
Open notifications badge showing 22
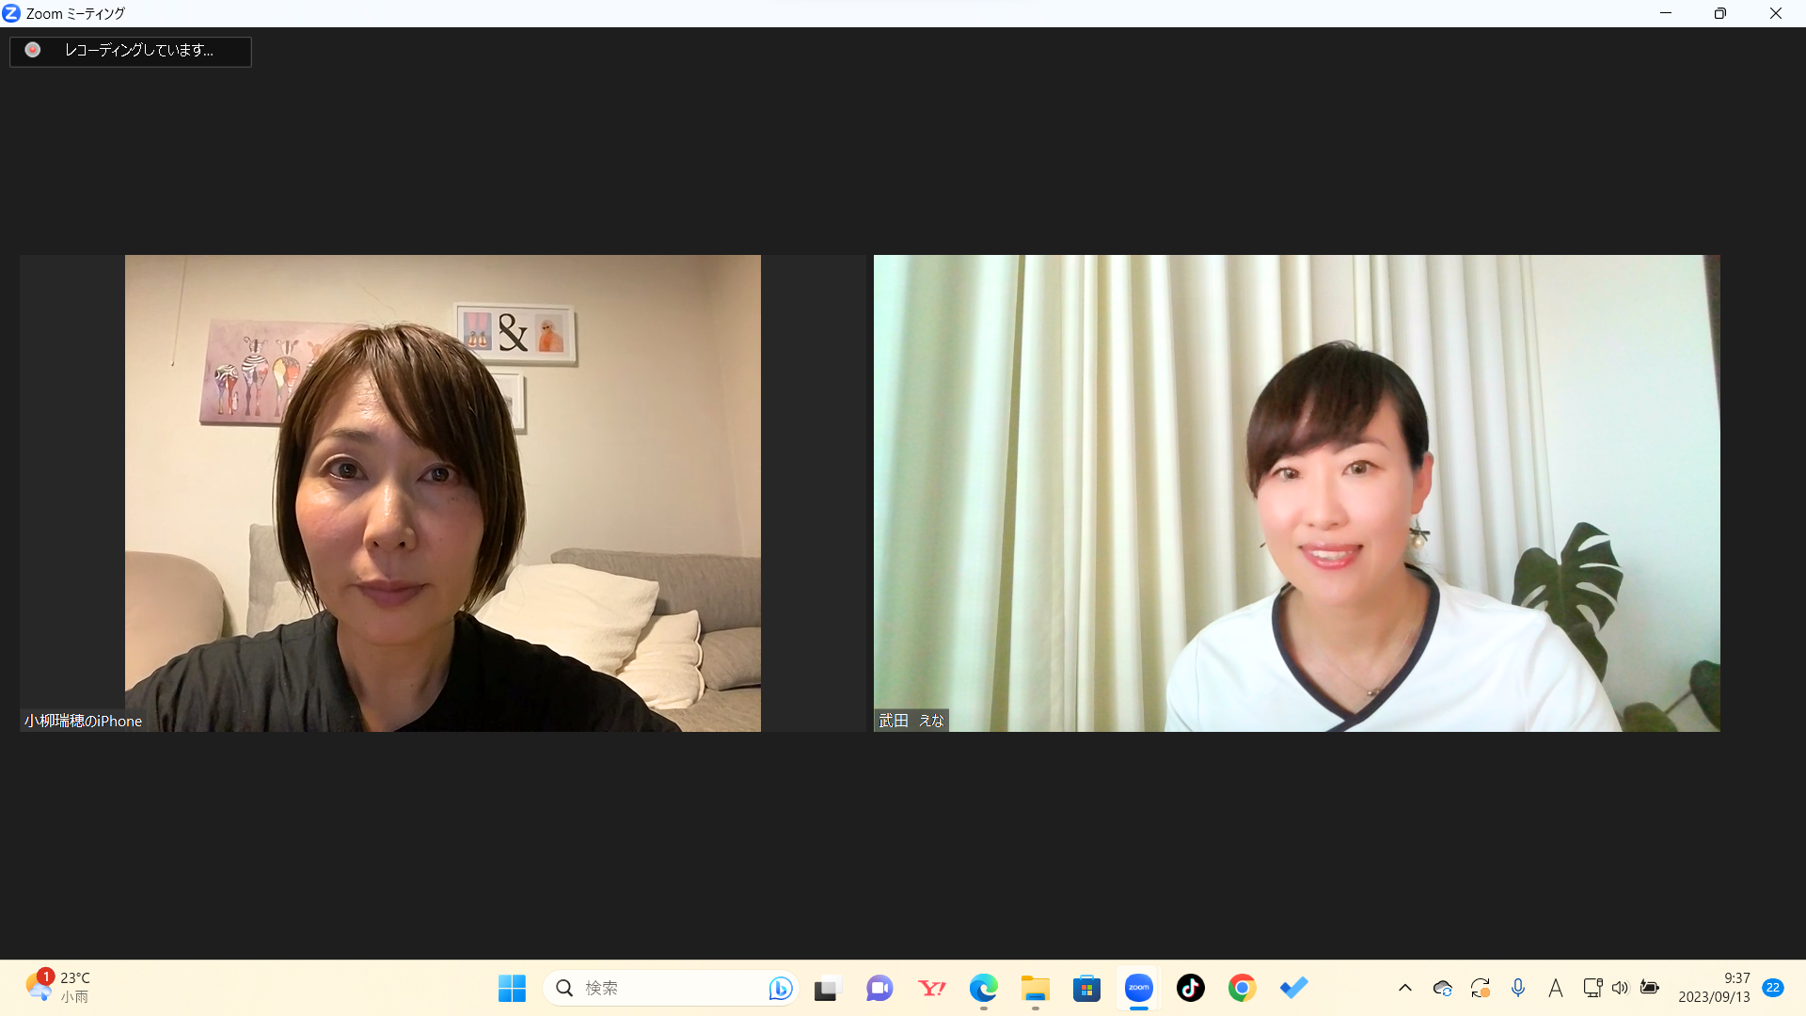coord(1773,988)
